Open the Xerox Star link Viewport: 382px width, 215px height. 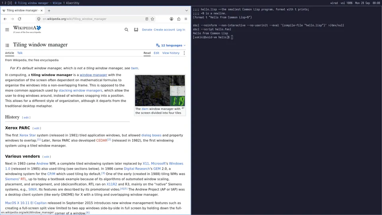coord(27,135)
